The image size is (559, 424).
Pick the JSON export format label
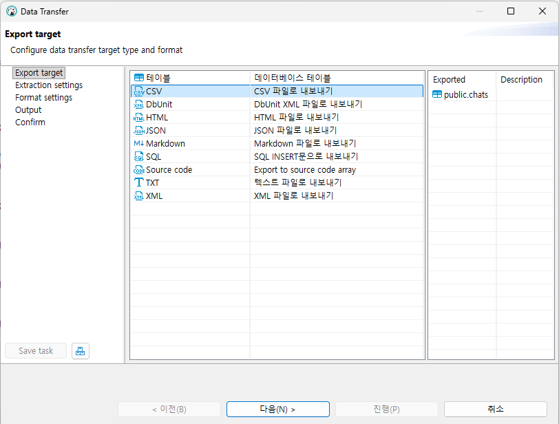pyautogui.click(x=156, y=130)
